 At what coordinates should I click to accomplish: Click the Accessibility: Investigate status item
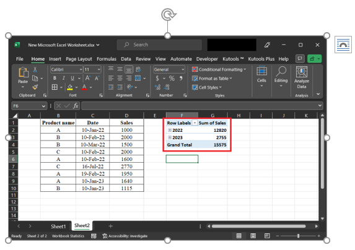pyautogui.click(x=125, y=236)
